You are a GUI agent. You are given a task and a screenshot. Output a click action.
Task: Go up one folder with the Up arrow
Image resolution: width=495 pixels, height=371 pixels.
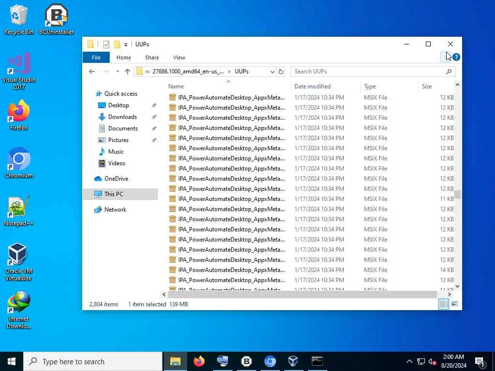click(x=128, y=71)
